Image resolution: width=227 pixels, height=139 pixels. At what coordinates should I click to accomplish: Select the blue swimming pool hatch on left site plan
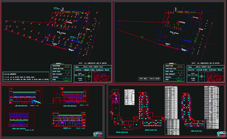(75, 41)
